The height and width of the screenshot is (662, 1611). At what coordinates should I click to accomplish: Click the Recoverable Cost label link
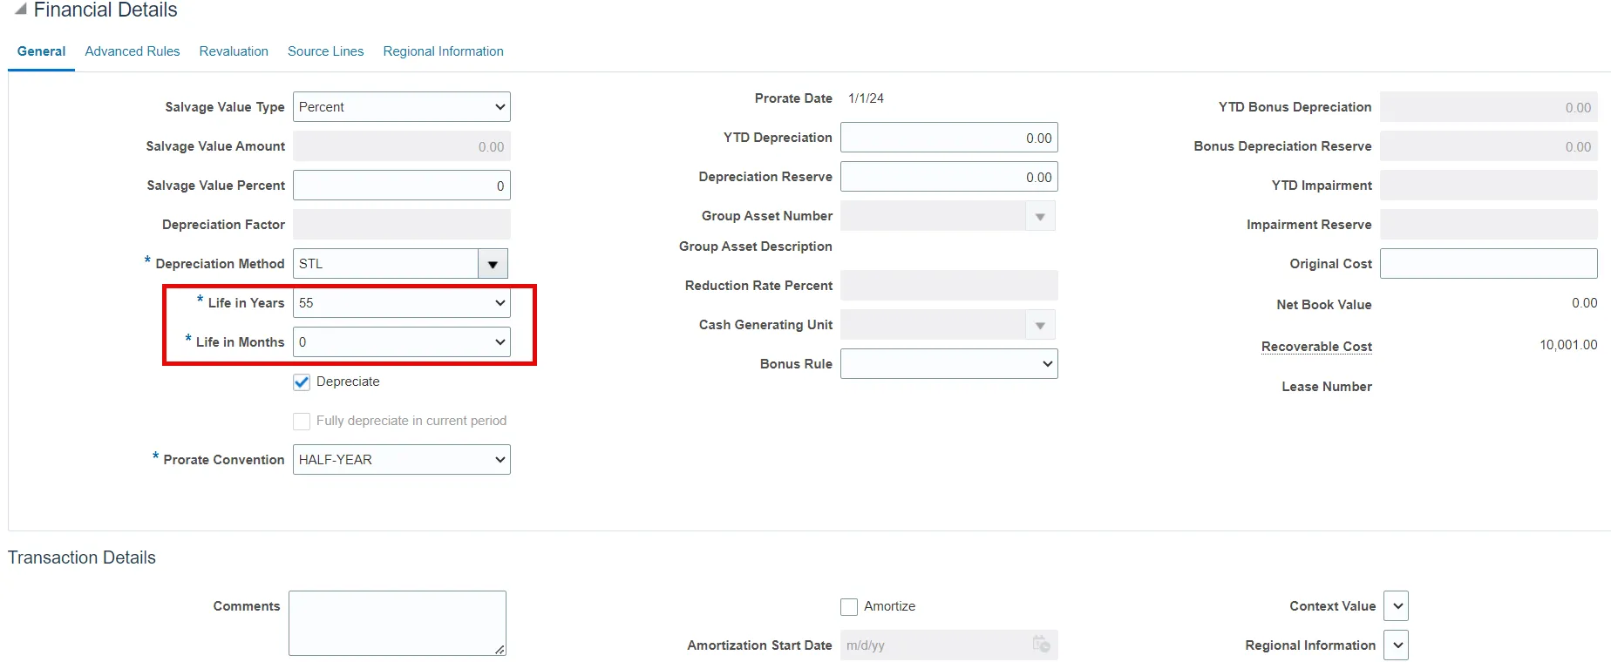pos(1316,347)
